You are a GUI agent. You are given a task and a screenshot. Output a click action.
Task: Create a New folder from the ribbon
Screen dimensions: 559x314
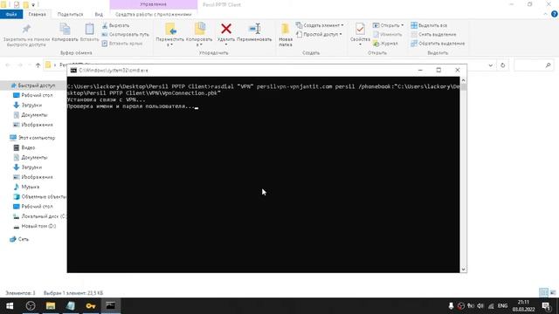tap(286, 35)
